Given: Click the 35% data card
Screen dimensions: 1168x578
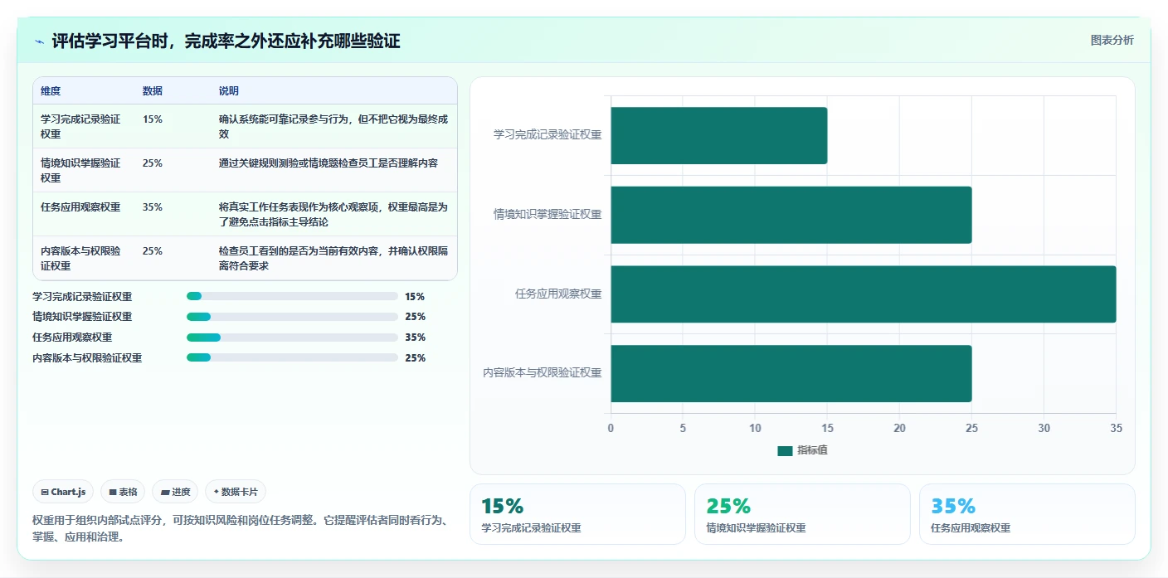Looking at the screenshot, I should tap(1027, 514).
